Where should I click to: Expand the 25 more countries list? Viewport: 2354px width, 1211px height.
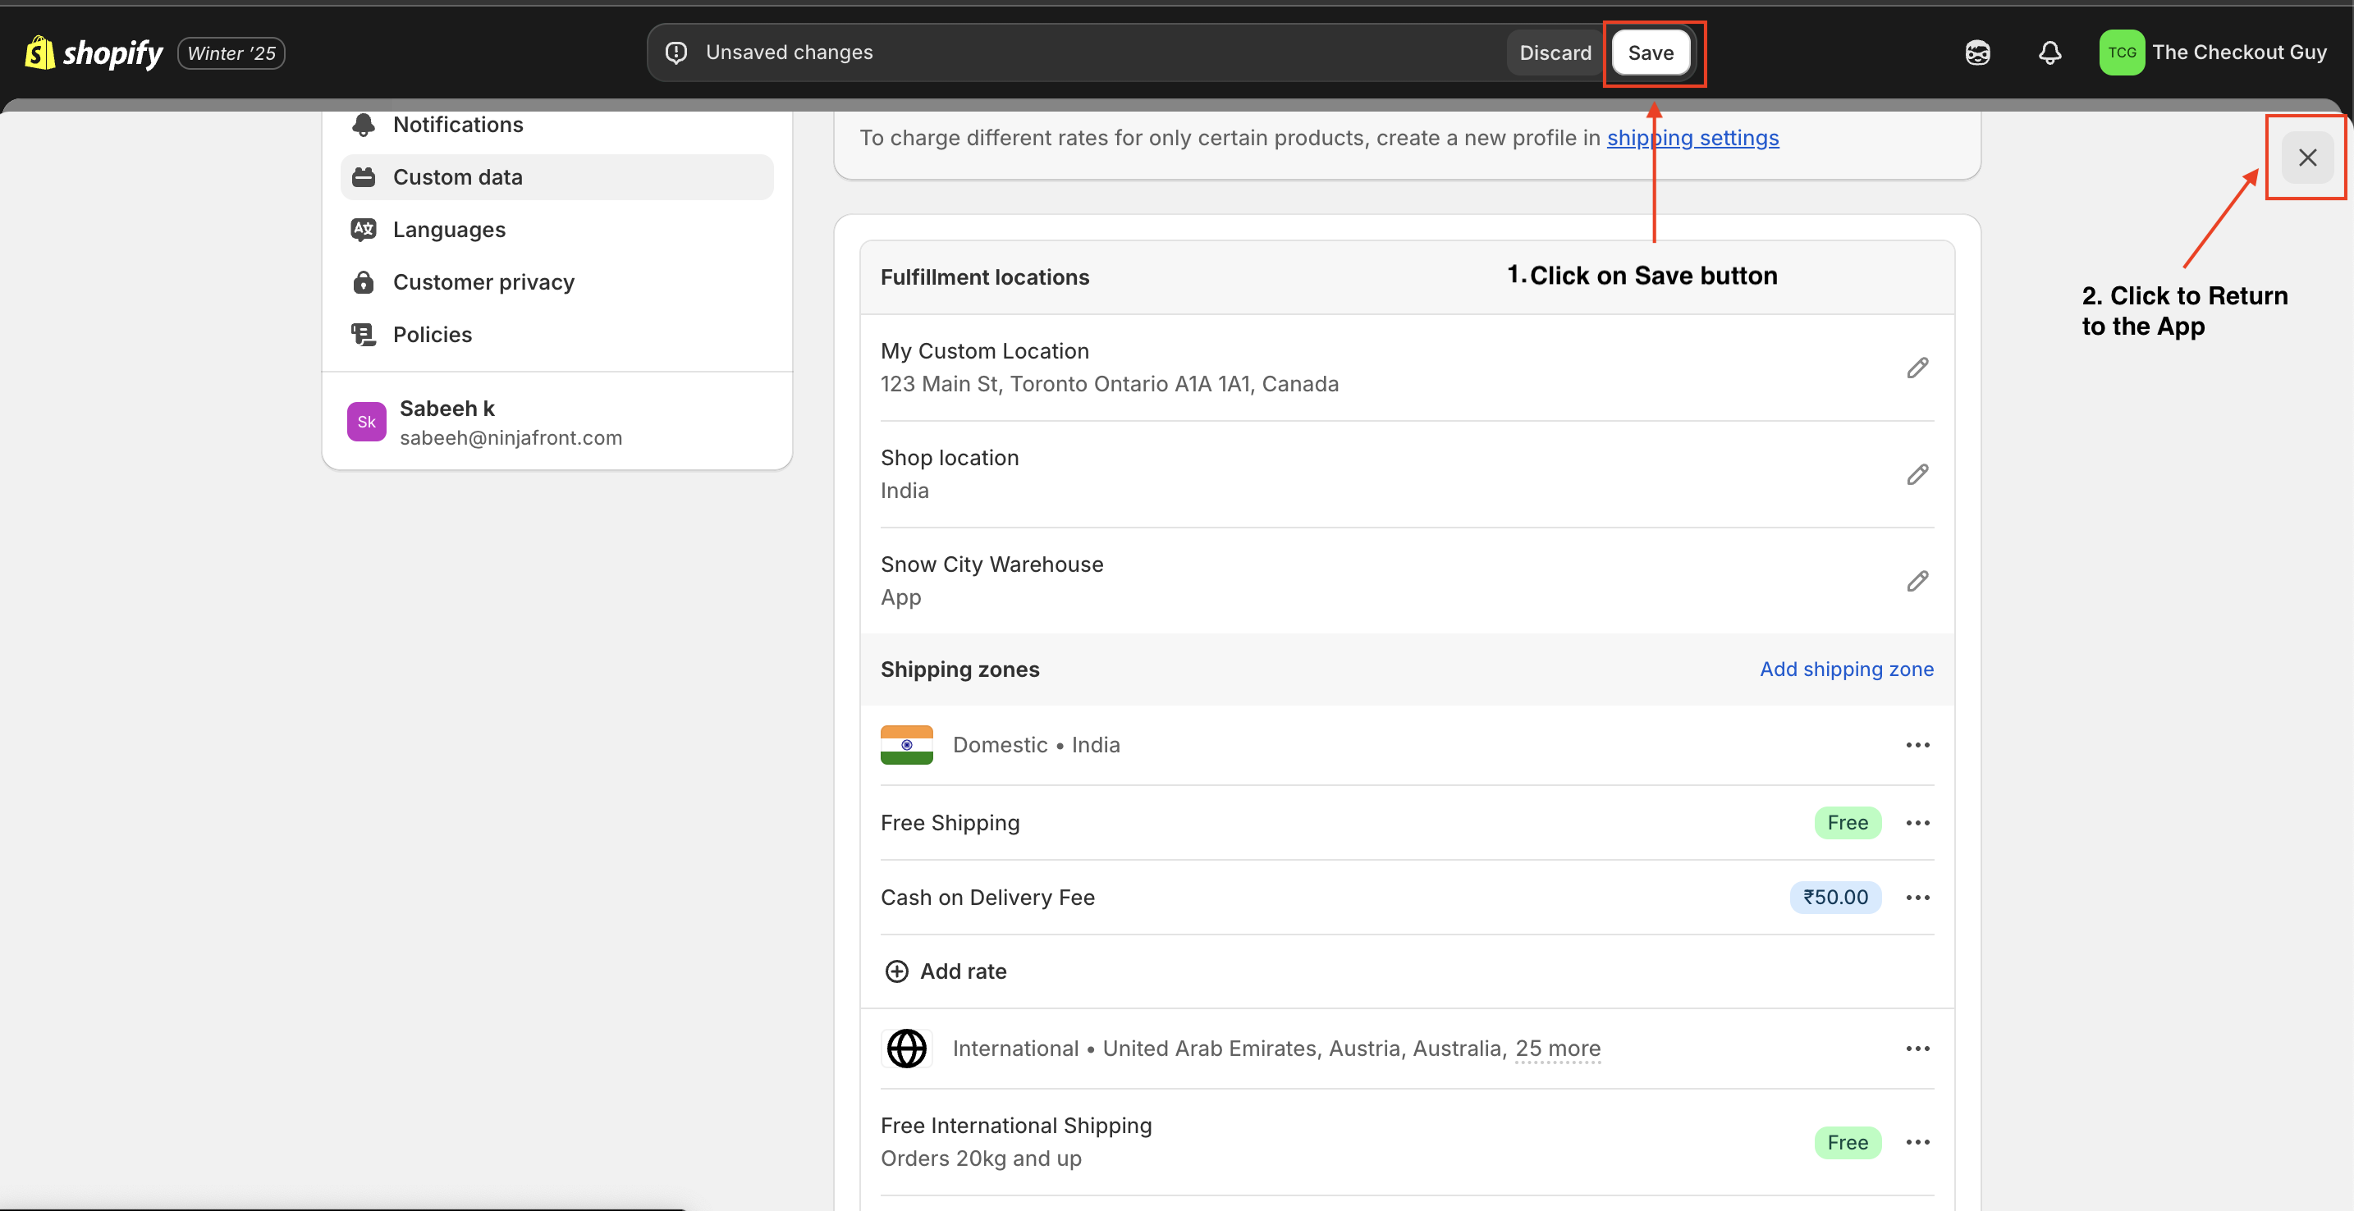[x=1557, y=1049]
